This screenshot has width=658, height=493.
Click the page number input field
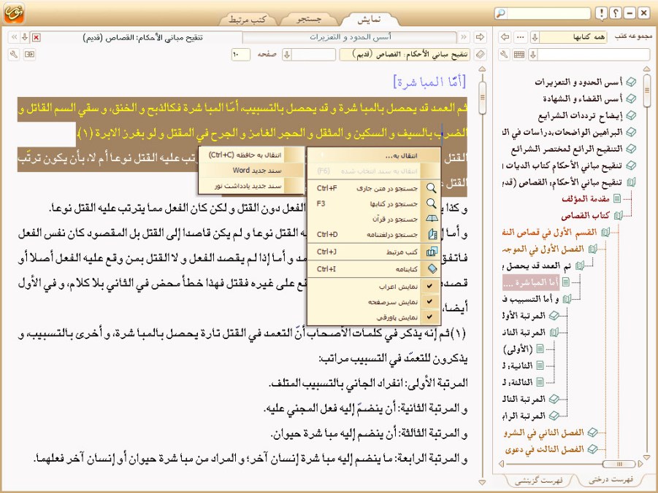240,55
